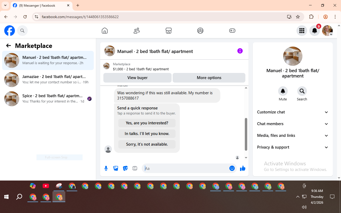The image size is (341, 213).
Task: Search in conversation using the right panel Search icon
Action: 302,91
